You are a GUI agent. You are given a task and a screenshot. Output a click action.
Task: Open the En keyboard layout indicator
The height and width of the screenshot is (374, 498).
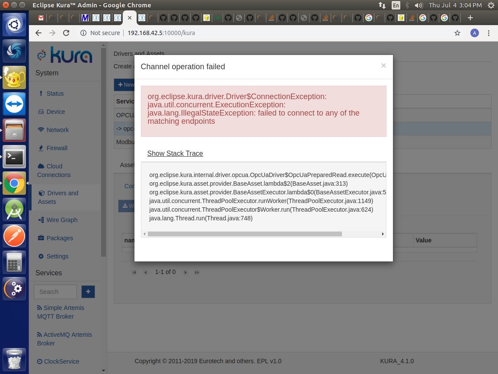point(396,5)
